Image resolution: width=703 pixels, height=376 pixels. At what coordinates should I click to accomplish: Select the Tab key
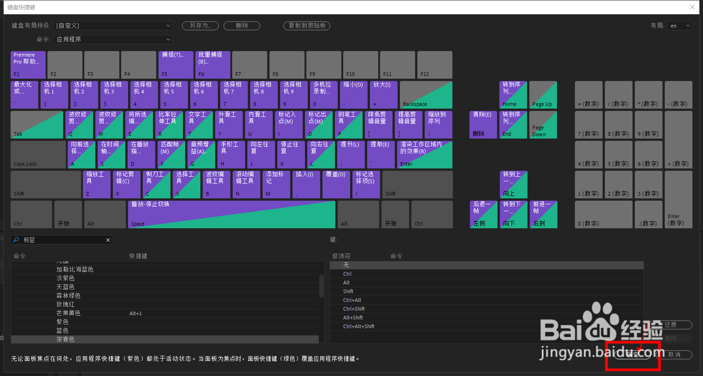[x=37, y=125]
